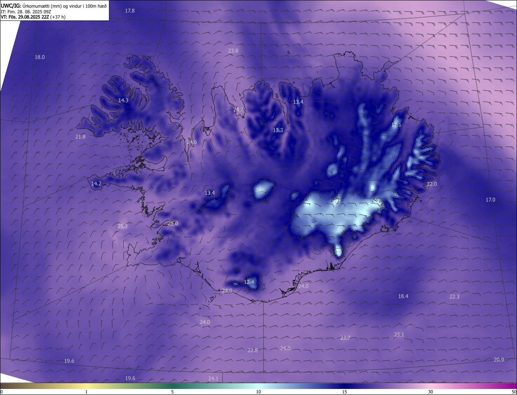Click the 12.4 value label

(249, 282)
